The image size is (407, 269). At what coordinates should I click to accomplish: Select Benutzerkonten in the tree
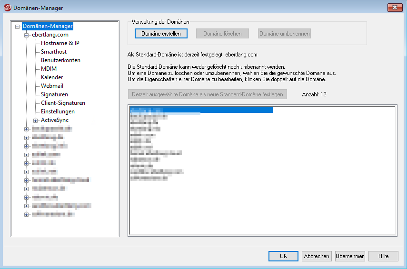(60, 60)
